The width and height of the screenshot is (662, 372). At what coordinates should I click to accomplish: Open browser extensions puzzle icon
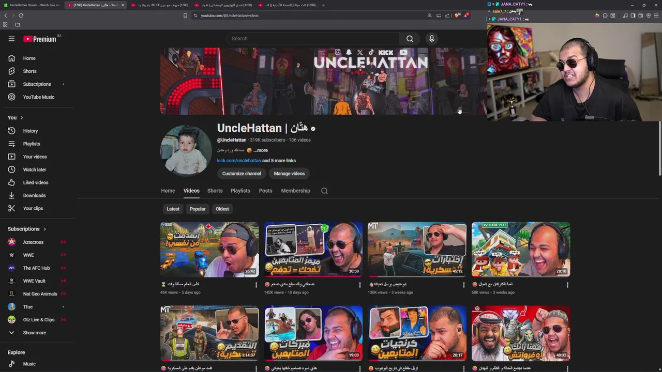point(605,16)
